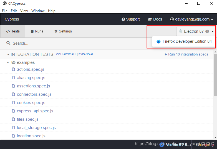Click the file icon of files.spec.js
The height and width of the screenshot is (149, 217).
[13, 119]
